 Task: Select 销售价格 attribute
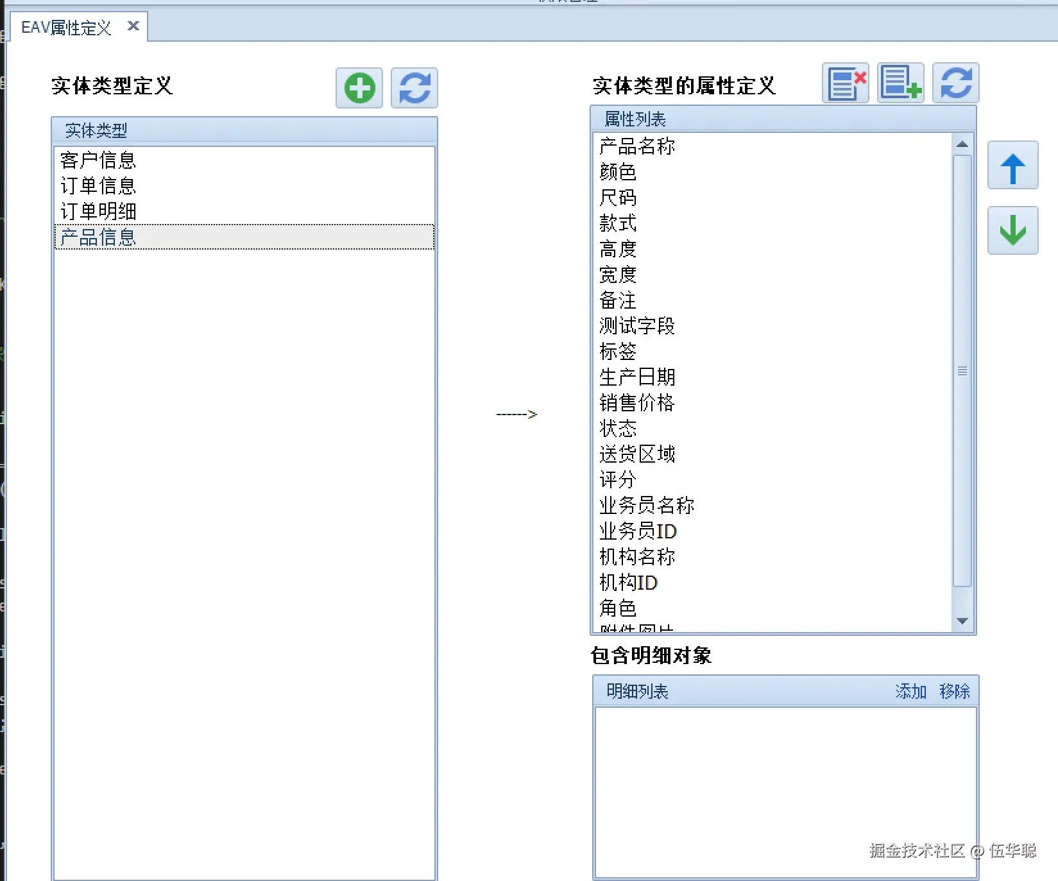pyautogui.click(x=772, y=403)
